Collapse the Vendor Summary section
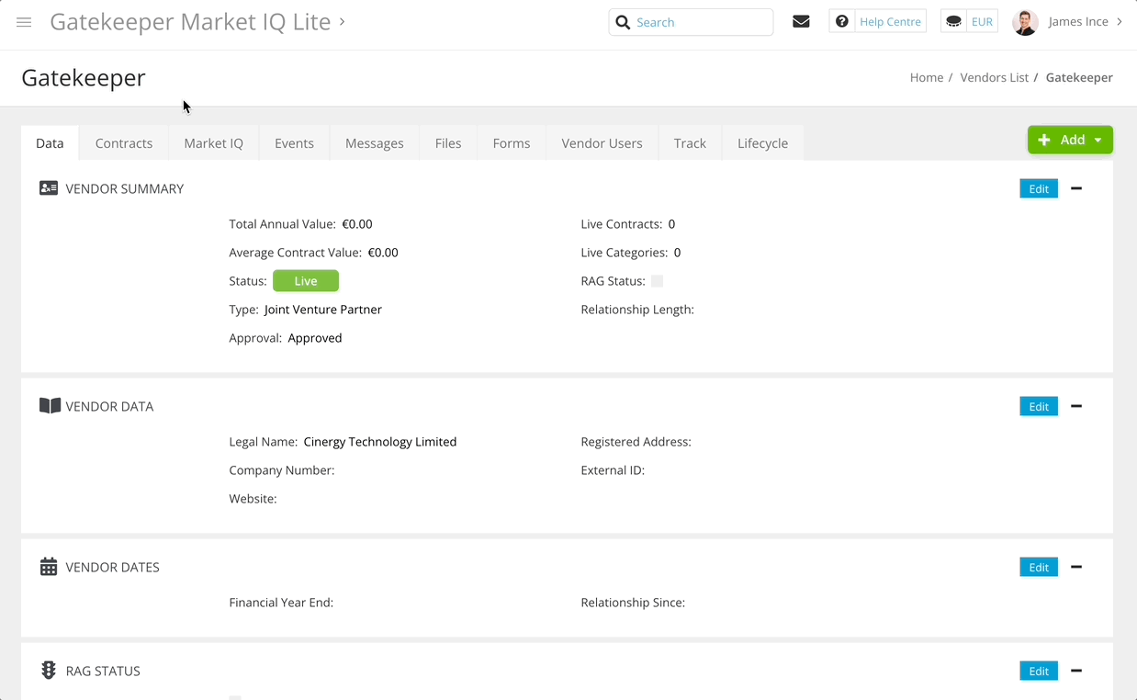 pyautogui.click(x=1076, y=188)
